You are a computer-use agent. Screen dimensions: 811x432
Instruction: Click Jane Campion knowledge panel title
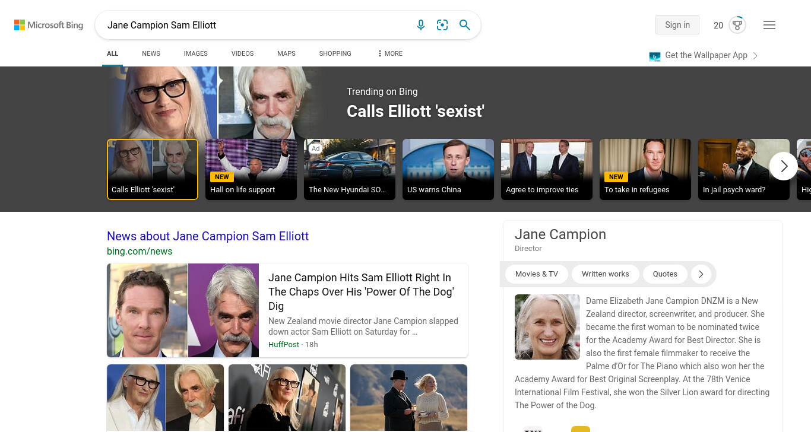tap(560, 234)
